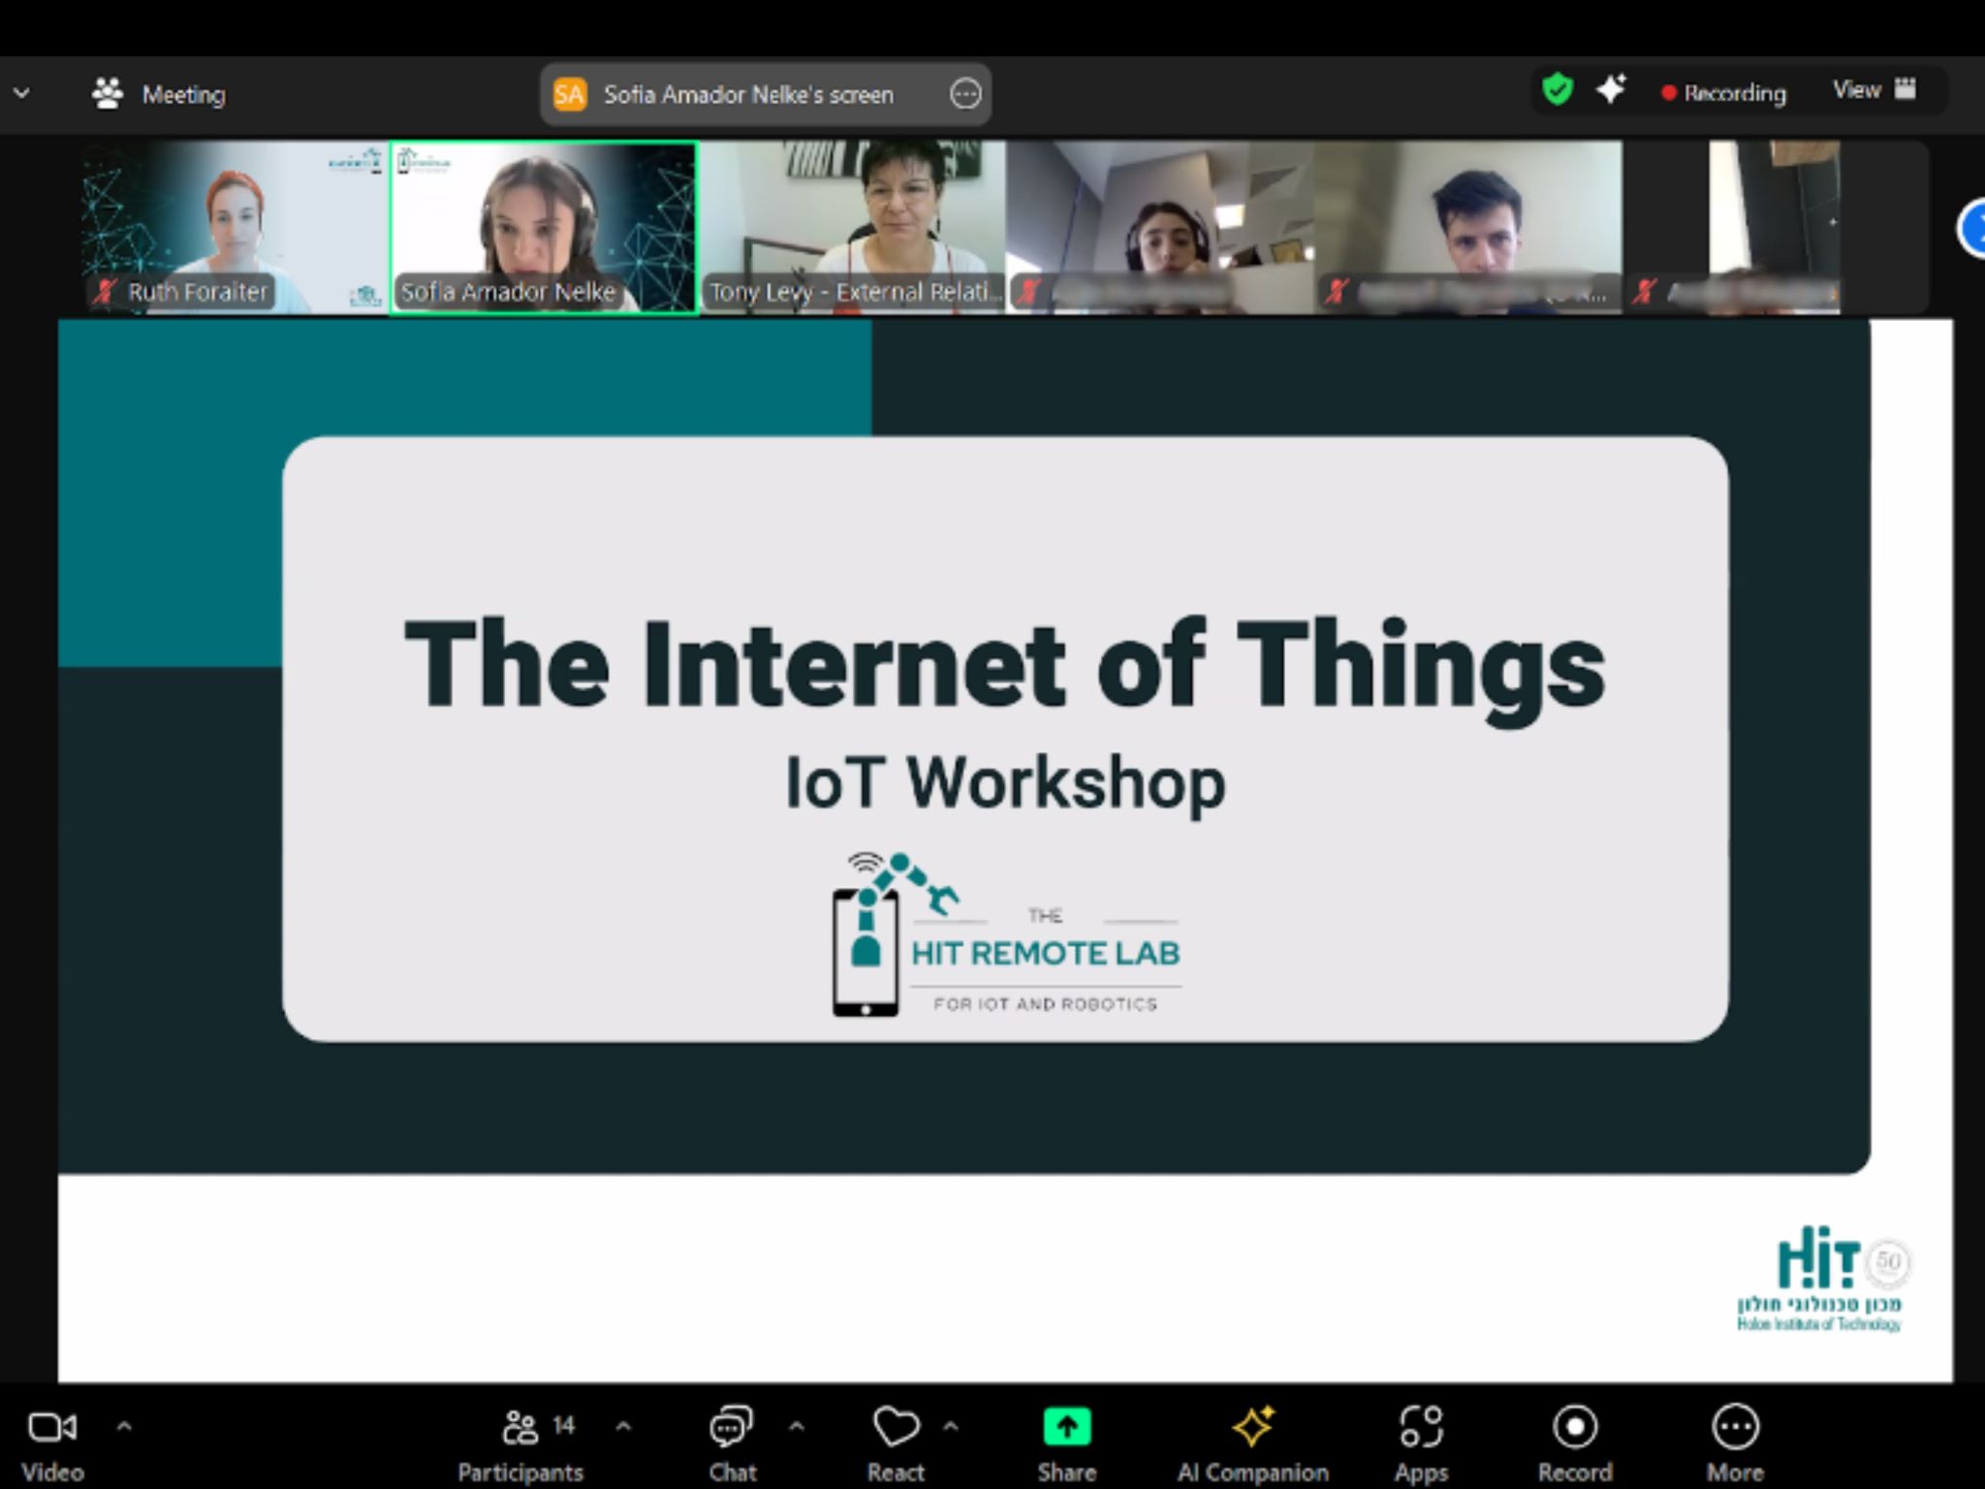Select Tony Levy's video thumbnail
The image size is (1985, 1489).
(x=852, y=227)
